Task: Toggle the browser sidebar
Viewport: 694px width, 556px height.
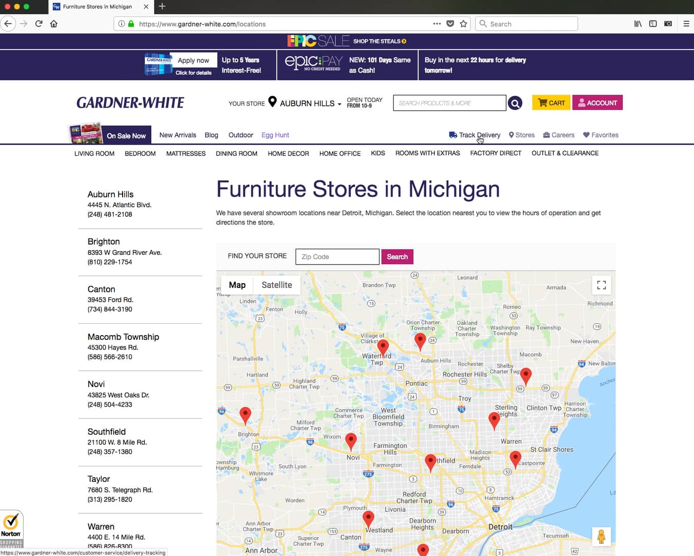Action: [x=653, y=24]
